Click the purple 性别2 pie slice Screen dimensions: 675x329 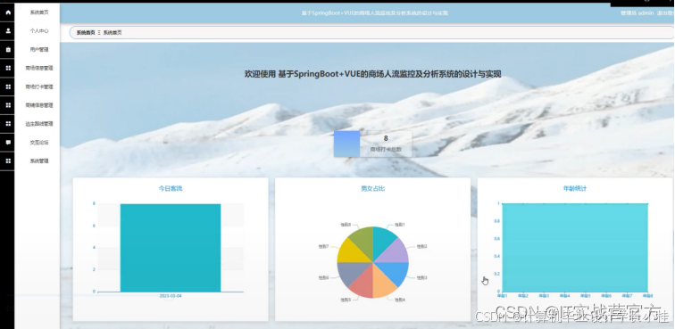pos(396,251)
